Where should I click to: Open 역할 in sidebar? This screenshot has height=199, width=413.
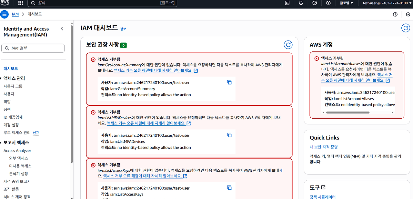pyautogui.click(x=7, y=102)
